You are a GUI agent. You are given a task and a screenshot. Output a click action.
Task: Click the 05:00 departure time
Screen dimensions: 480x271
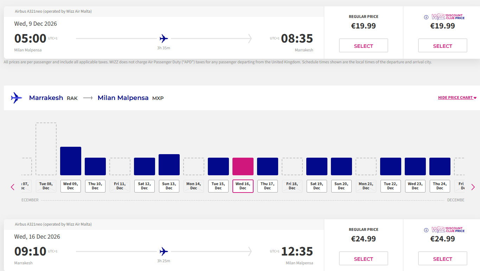[x=30, y=38]
